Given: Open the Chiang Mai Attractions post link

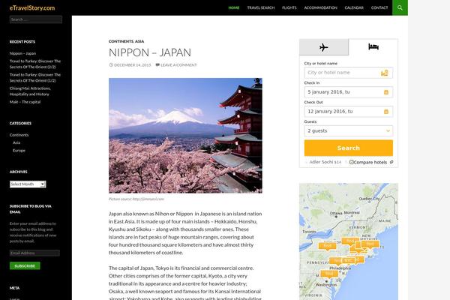Looking at the screenshot, I should coord(30,91).
